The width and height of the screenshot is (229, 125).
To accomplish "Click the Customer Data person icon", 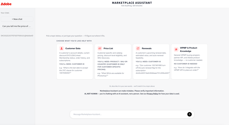I will pyautogui.click(x=61, y=48).
